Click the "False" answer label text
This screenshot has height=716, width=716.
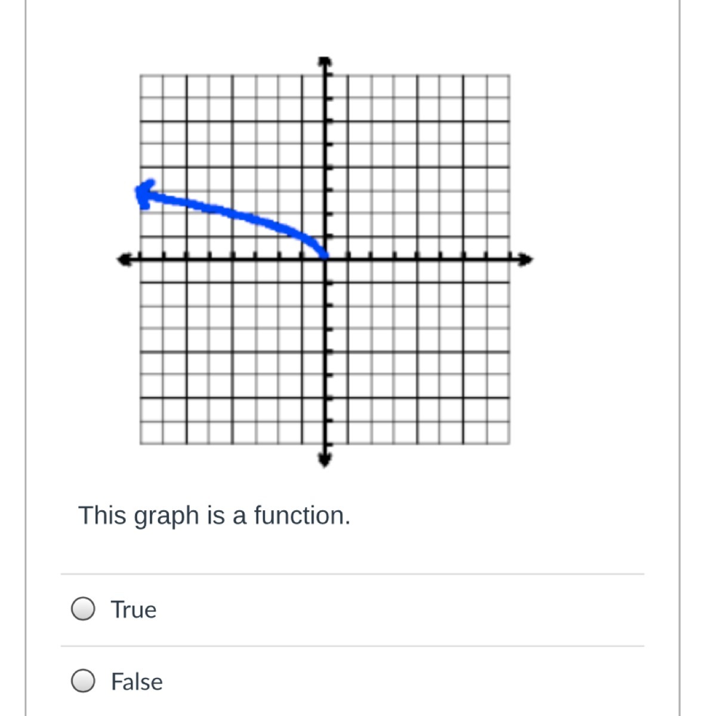[137, 681]
